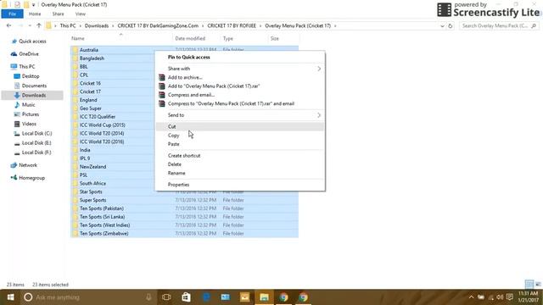This screenshot has width=543, height=305.
Task: Select the Ten Sports (Zimbabwe) folder
Action: pos(104,234)
